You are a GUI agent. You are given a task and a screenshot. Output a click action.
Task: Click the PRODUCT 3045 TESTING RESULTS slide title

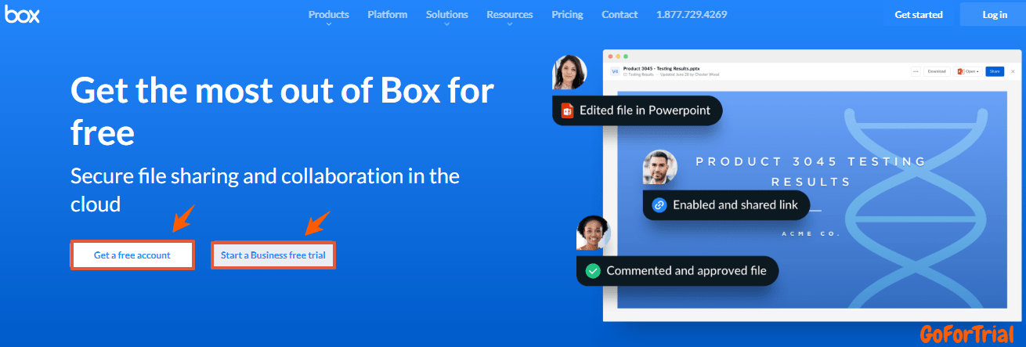[811, 172]
